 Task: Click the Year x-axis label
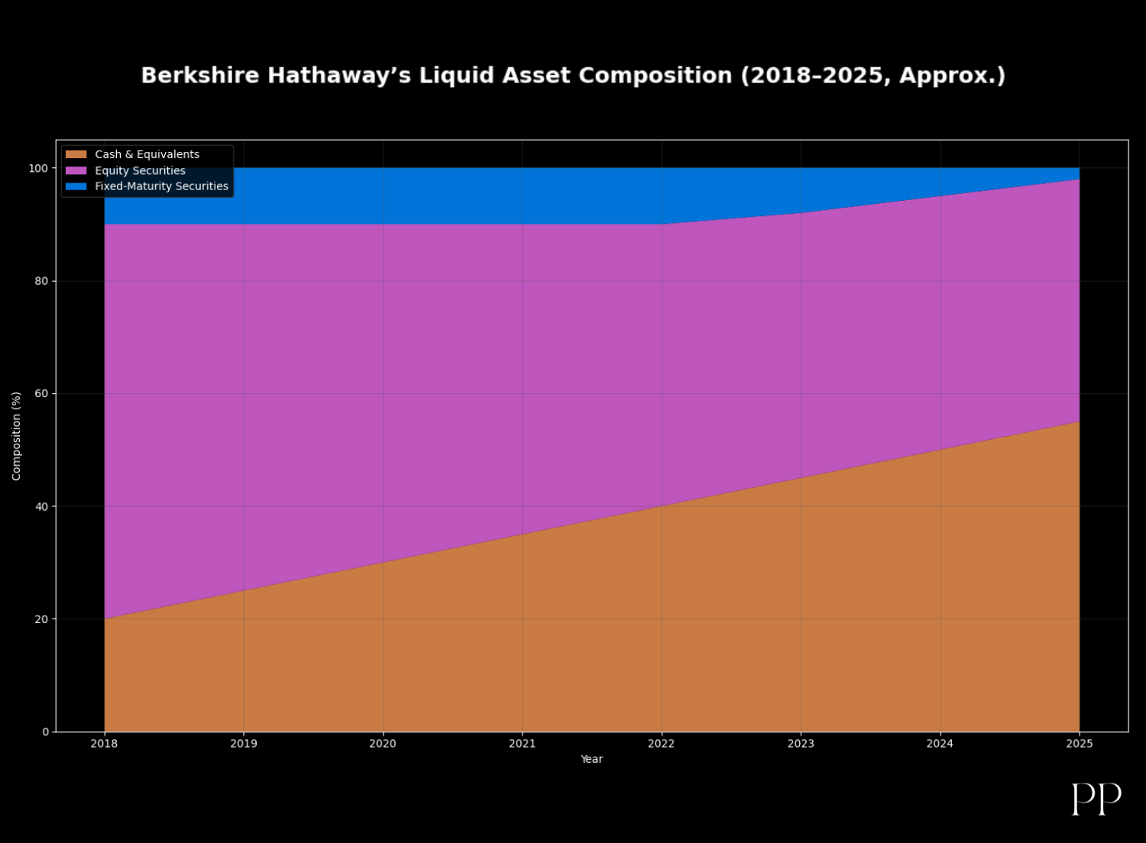[591, 759]
